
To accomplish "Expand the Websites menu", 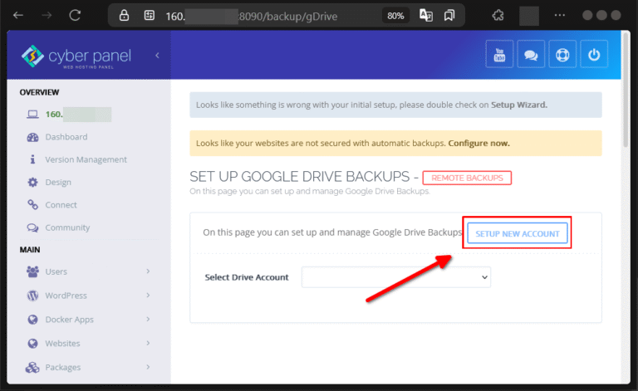I will (x=88, y=344).
